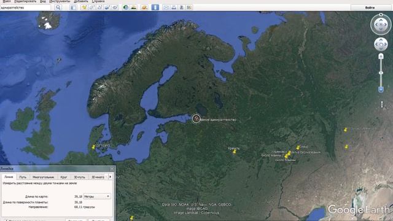Open the Вид menu
The image size is (393, 221).
[x=43, y=1]
